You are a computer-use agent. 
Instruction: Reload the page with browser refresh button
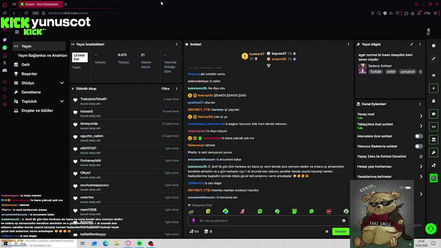(x=26, y=13)
